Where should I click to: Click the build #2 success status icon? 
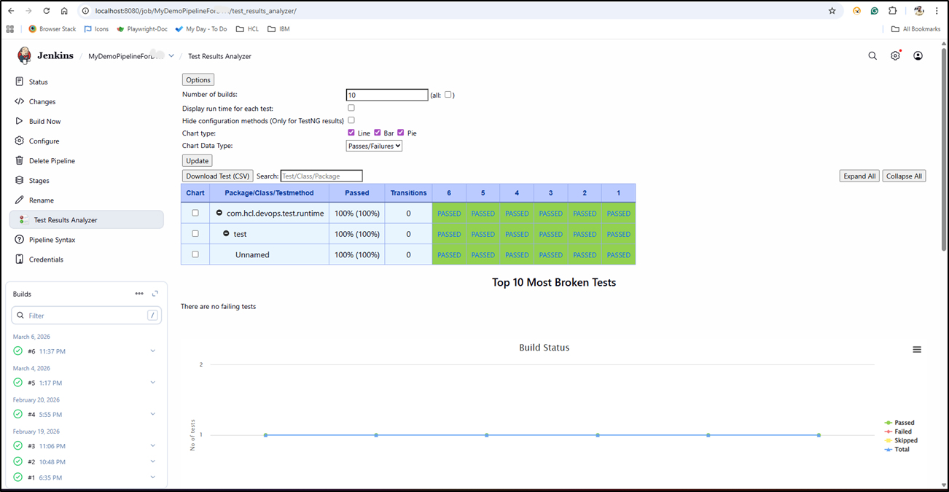18,461
